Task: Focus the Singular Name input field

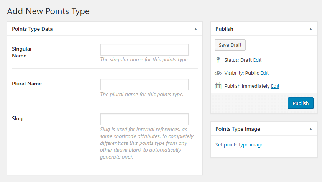Action: coord(145,49)
